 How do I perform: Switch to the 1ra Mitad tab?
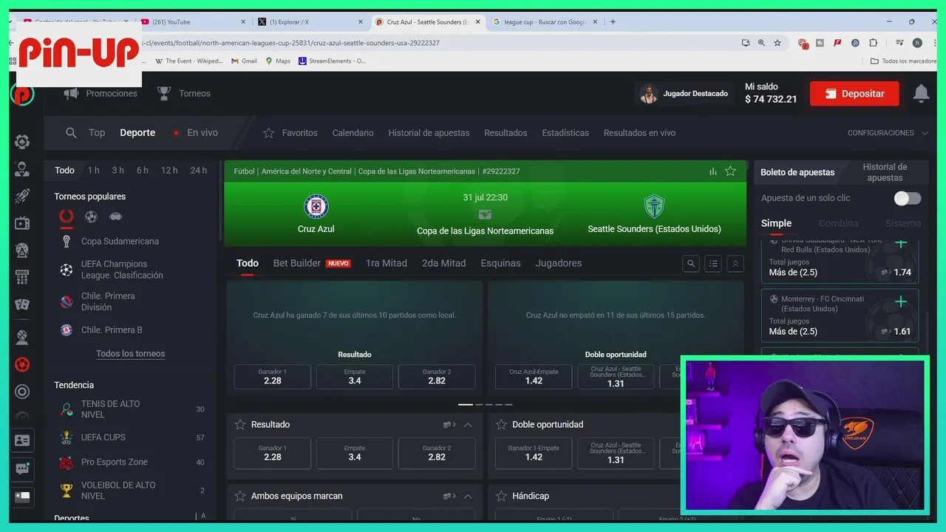(386, 263)
